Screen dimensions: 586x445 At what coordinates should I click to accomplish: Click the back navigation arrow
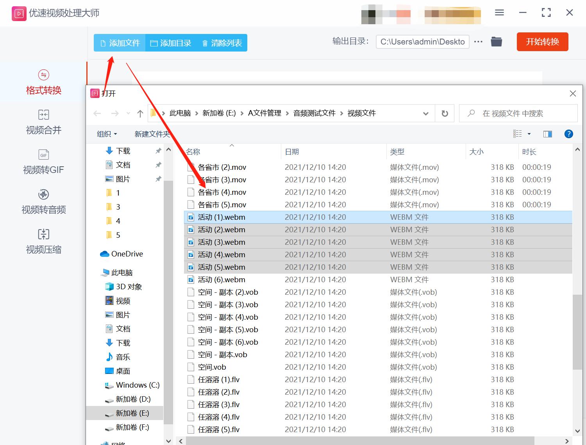[x=97, y=113]
